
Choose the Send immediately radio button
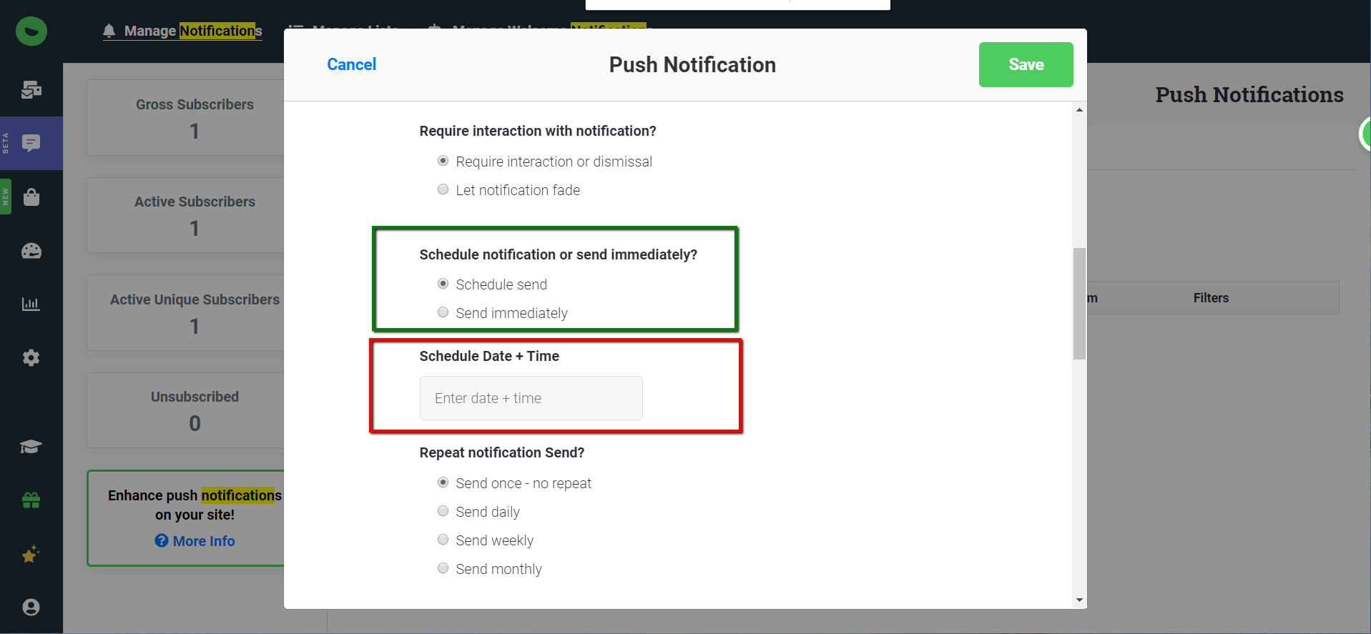[443, 312]
